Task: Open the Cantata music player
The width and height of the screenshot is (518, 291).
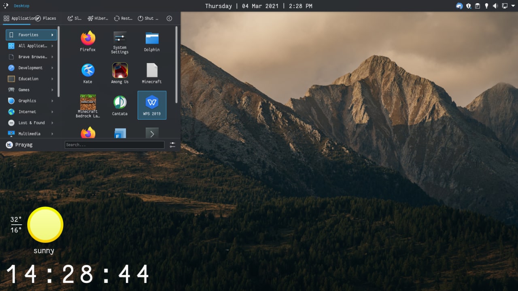Action: coord(120,105)
